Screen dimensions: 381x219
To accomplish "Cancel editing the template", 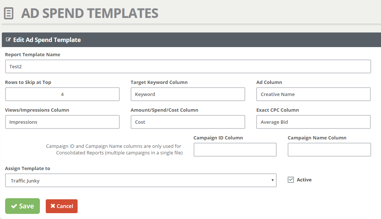I will pyautogui.click(x=62, y=206).
